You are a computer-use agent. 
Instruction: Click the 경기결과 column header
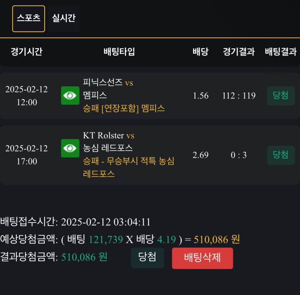[x=238, y=52]
